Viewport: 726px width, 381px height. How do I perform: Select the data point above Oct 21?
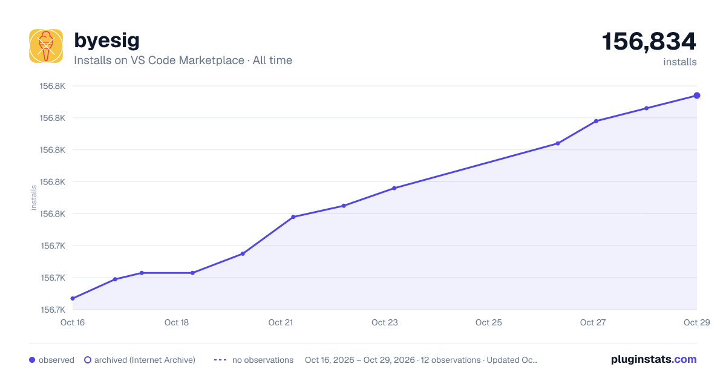click(x=293, y=217)
